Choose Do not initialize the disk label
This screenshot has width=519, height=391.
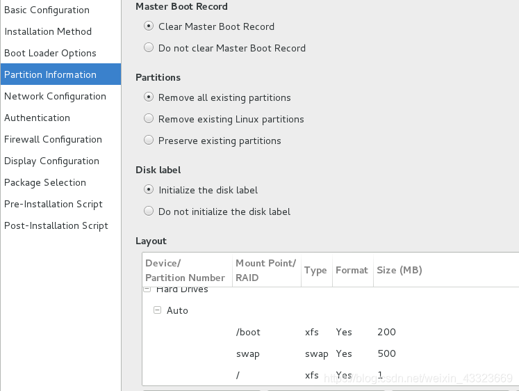click(x=149, y=211)
